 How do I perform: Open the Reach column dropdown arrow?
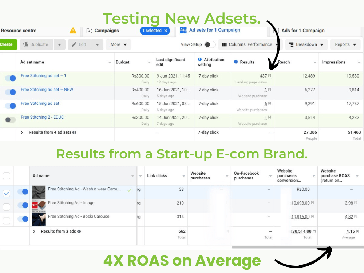point(315,62)
